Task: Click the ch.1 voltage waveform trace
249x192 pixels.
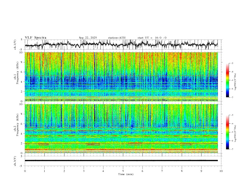Action: (x=121, y=44)
